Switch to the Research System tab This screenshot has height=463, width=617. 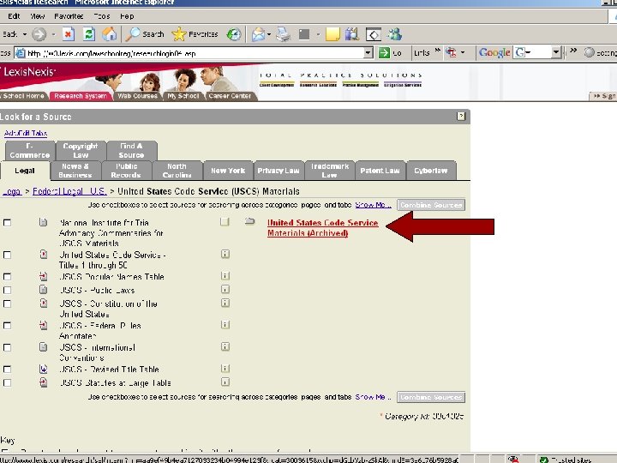pos(81,96)
